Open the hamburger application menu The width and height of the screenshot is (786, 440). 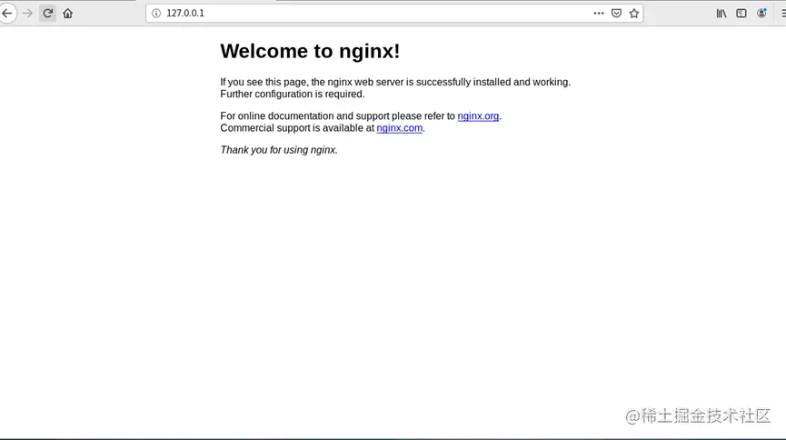(783, 13)
